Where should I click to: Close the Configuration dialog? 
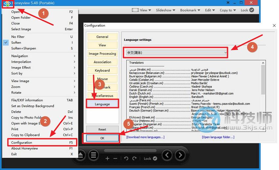click(x=274, y=26)
